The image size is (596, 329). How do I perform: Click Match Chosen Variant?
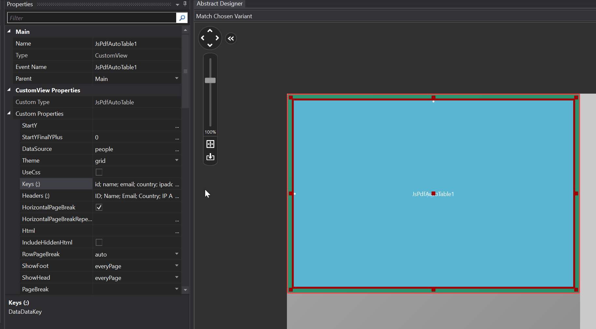pos(224,16)
